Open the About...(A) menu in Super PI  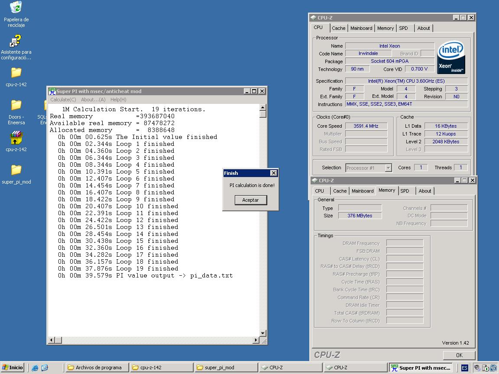tap(93, 100)
